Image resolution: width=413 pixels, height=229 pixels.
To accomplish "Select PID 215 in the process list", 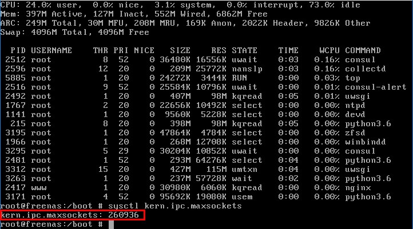I will (18, 123).
